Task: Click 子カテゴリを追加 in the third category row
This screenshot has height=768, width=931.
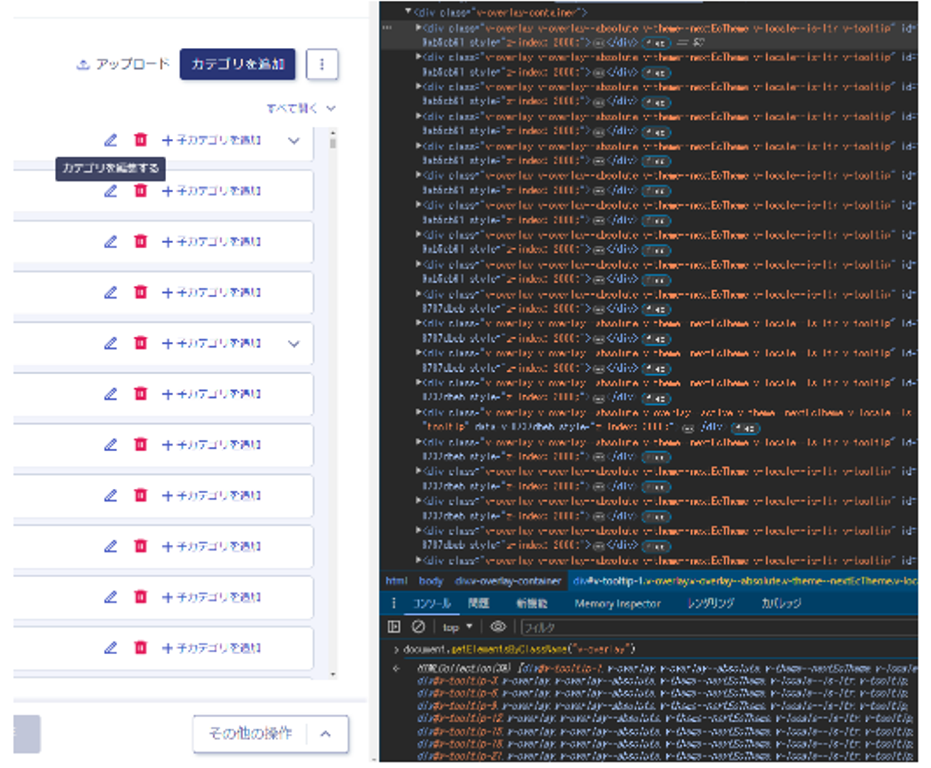Action: click(211, 242)
